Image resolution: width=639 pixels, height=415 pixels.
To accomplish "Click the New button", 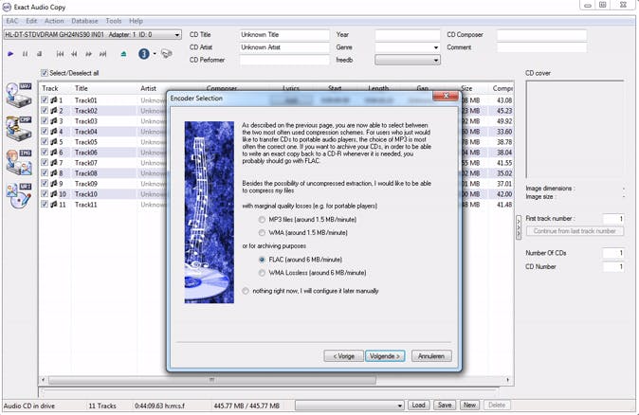I will [x=469, y=406].
